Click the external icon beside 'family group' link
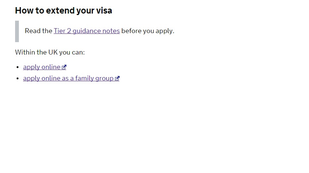Viewport: 309px width, 173px height. [x=117, y=79]
